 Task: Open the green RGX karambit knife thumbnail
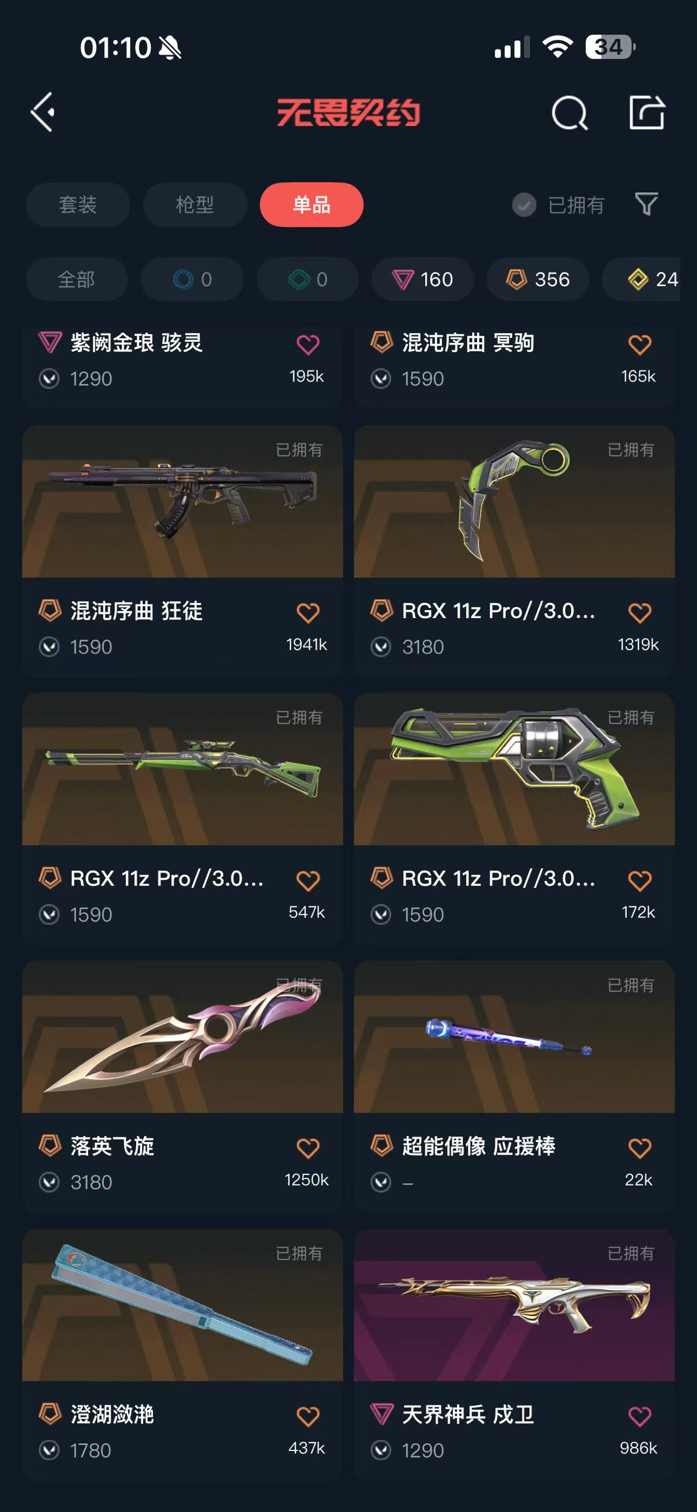pos(514,501)
